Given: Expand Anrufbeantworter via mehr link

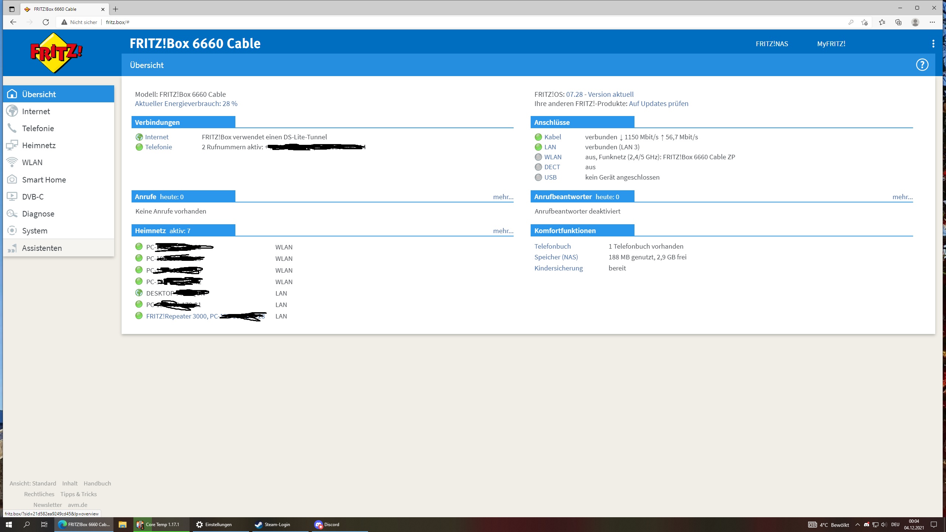Looking at the screenshot, I should coord(902,197).
